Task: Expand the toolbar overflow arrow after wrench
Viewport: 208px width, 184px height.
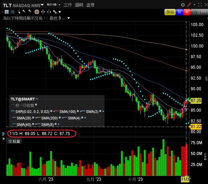Action: [60, 12]
